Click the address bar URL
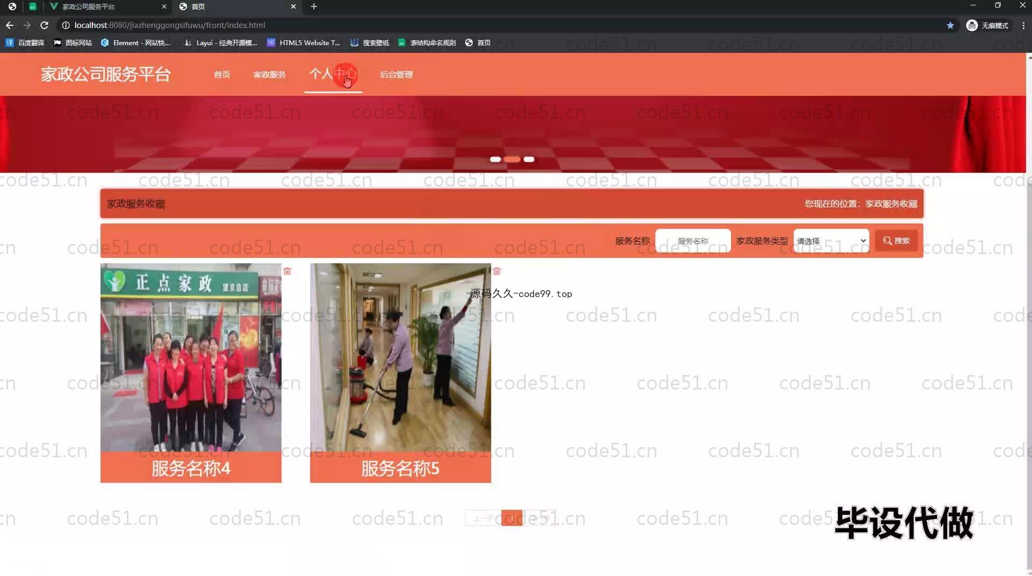1032x576 pixels. [169, 25]
